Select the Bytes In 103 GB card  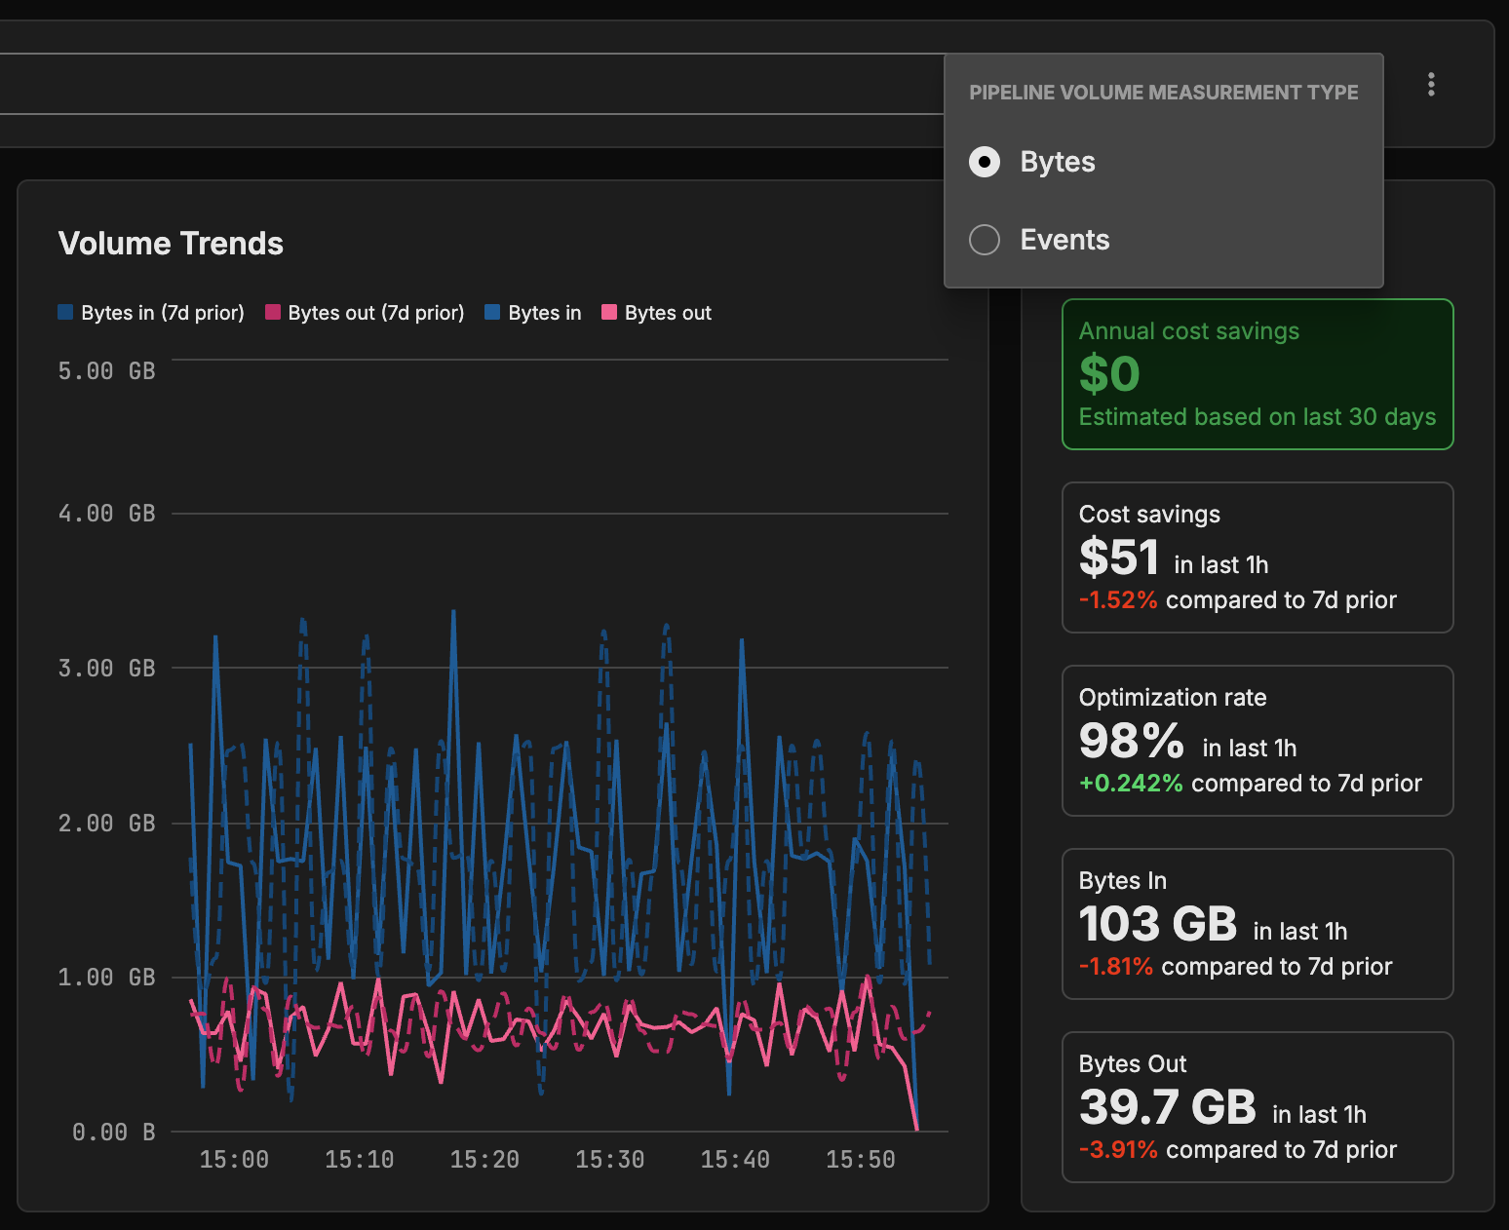click(1257, 924)
